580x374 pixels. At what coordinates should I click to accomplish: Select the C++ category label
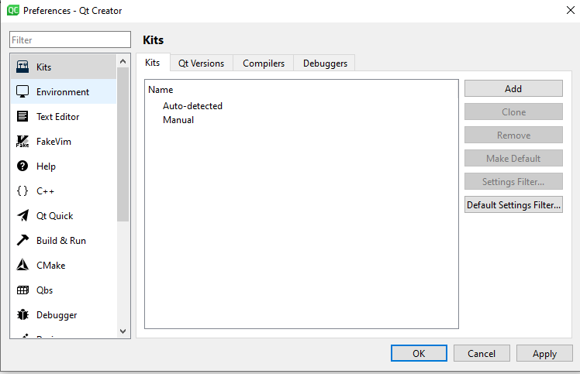pyautogui.click(x=45, y=191)
